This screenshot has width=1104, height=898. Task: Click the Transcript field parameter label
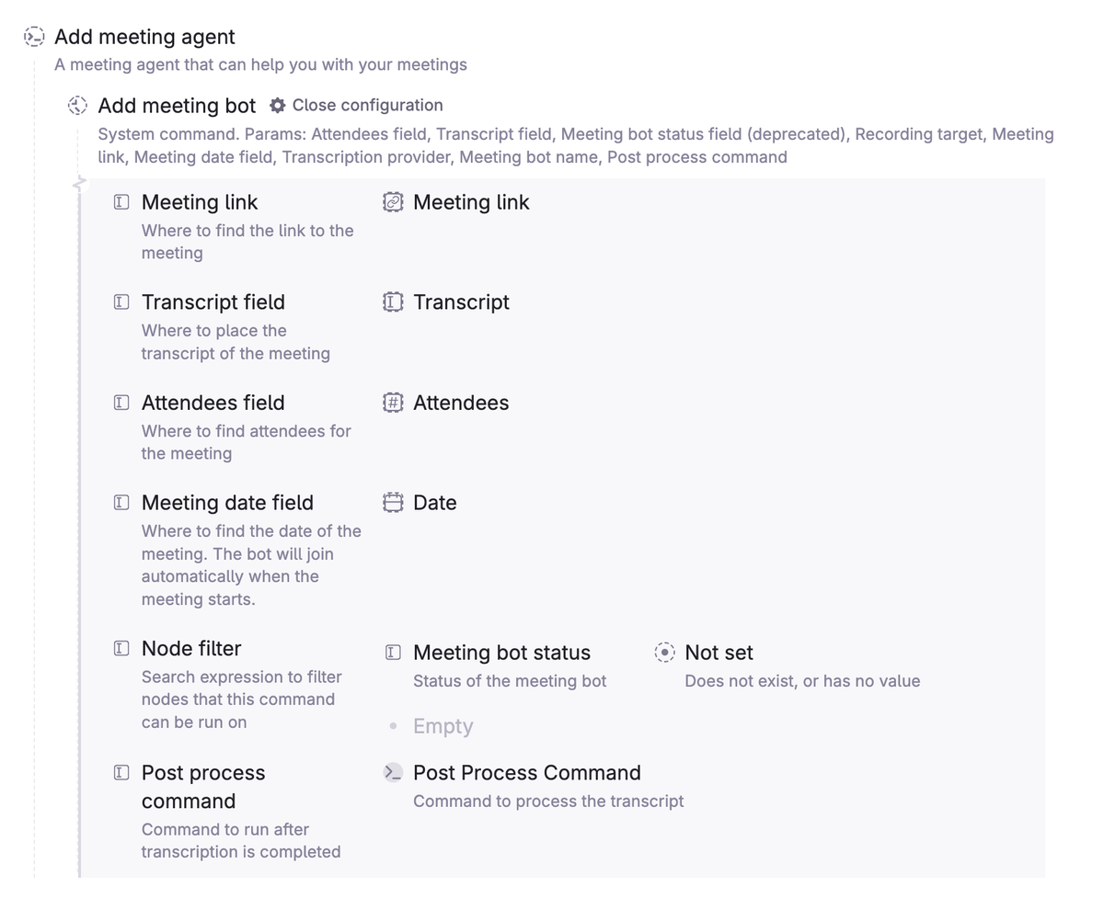point(213,302)
